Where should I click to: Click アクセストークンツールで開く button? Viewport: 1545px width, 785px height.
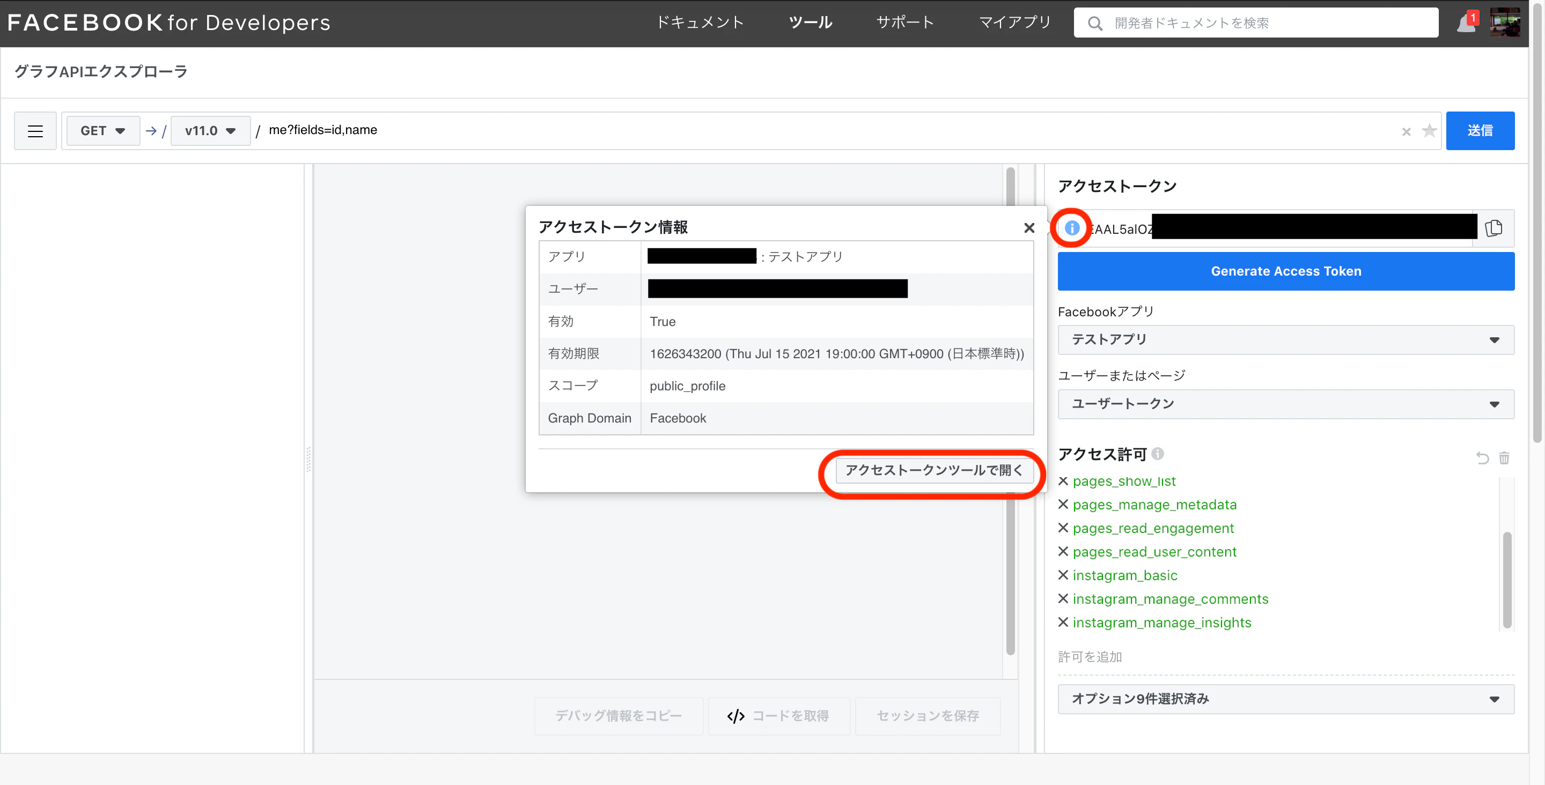935,470
